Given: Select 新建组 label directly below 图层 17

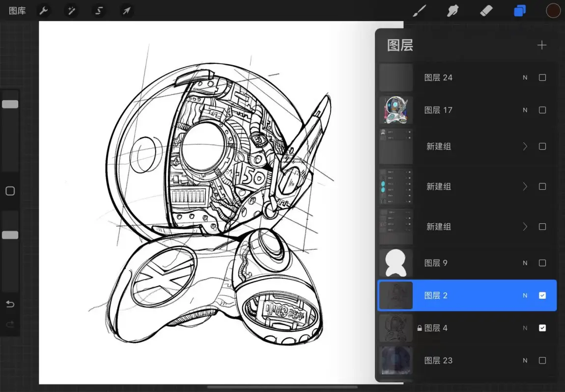Looking at the screenshot, I should (x=439, y=147).
